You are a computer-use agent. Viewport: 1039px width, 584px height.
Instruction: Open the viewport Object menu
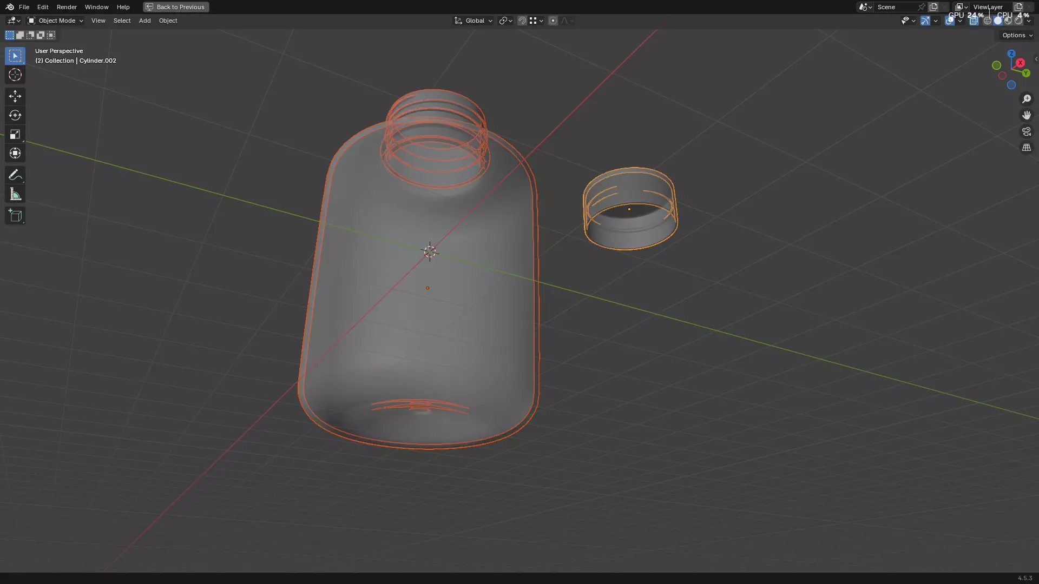[x=168, y=21]
